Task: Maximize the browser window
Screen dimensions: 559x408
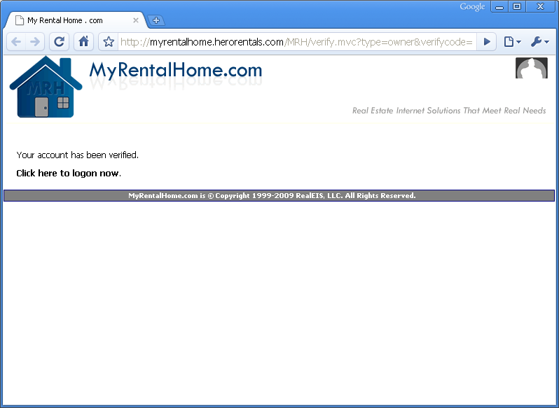Action: 517,6
